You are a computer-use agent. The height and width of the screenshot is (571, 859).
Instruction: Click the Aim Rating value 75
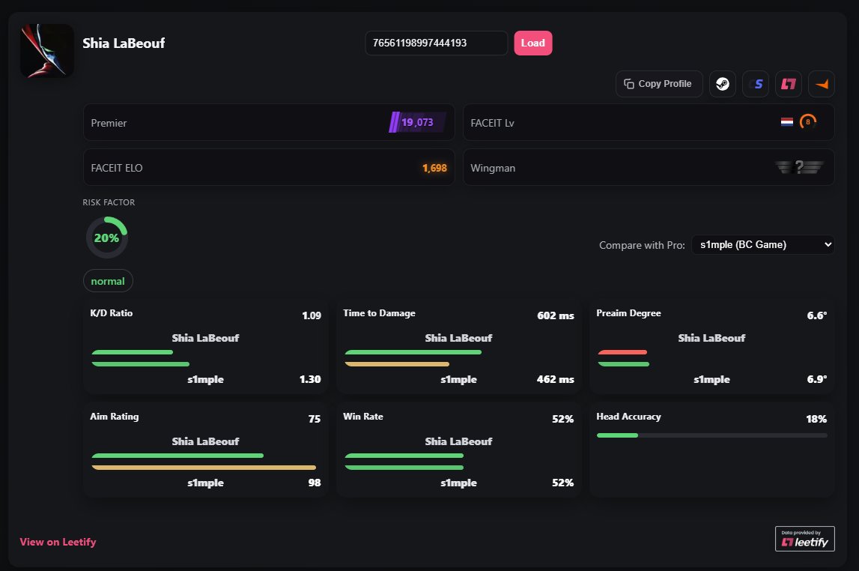tap(315, 419)
